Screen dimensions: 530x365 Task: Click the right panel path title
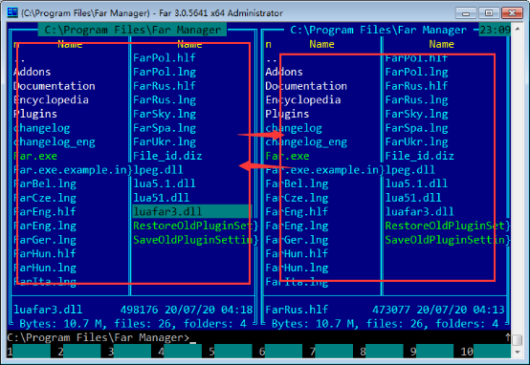coord(378,30)
